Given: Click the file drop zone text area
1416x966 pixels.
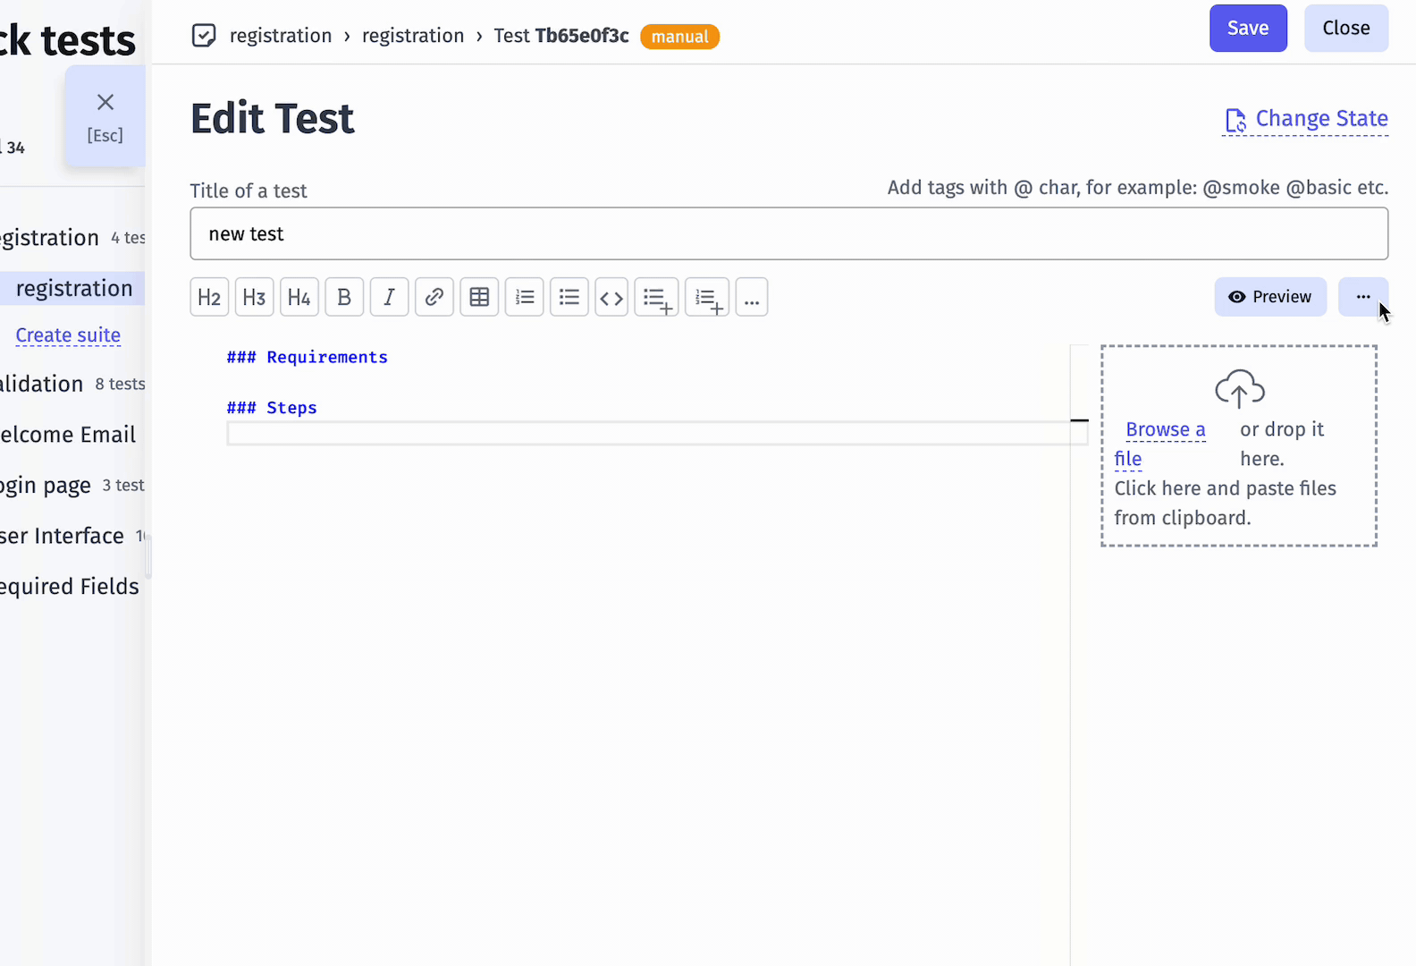Looking at the screenshot, I should pos(1226,503).
